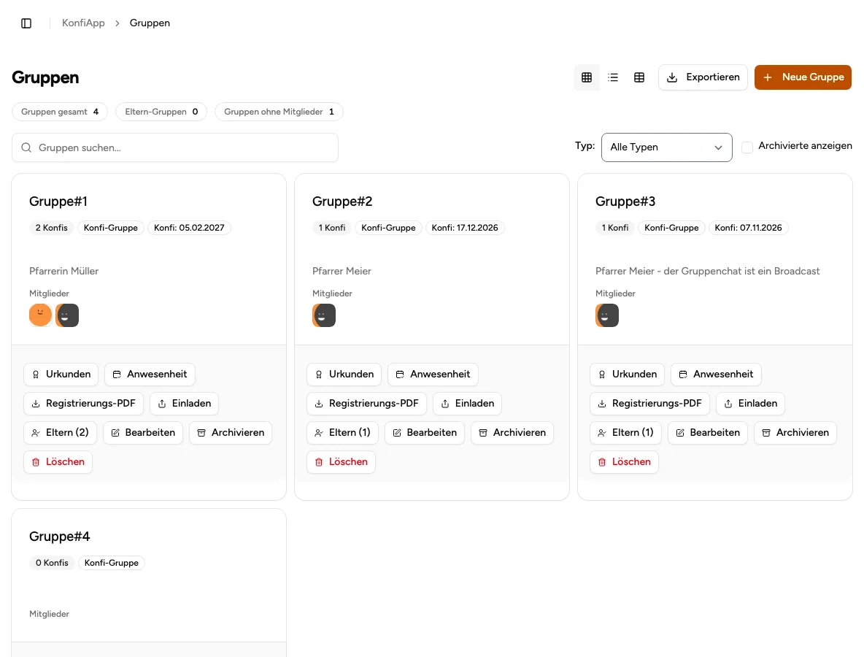The image size is (864, 657).
Task: Click the Gruppe#4 card title
Action: (60, 537)
